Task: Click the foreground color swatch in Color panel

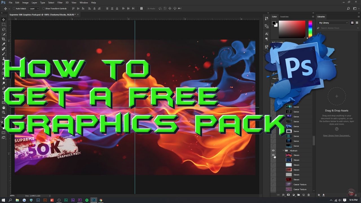Action: click(273, 23)
